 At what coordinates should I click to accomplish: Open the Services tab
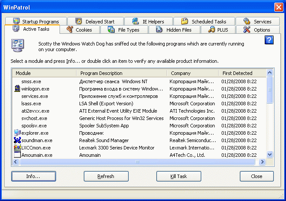[258, 21]
